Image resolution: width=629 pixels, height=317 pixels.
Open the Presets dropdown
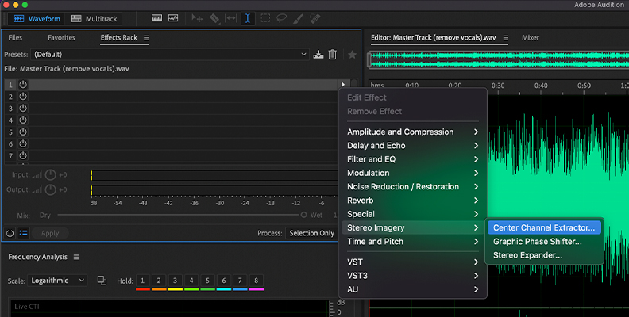tap(170, 55)
